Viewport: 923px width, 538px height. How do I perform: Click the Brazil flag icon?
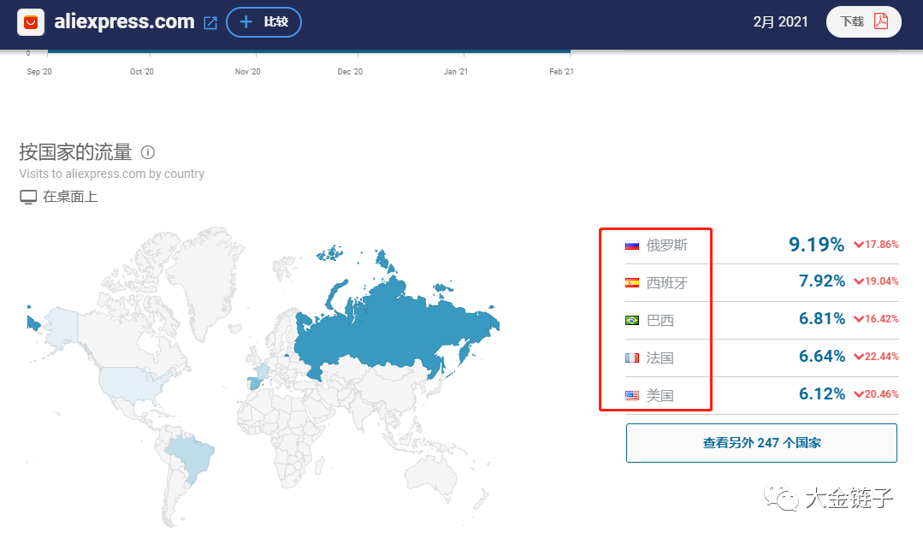click(x=632, y=321)
